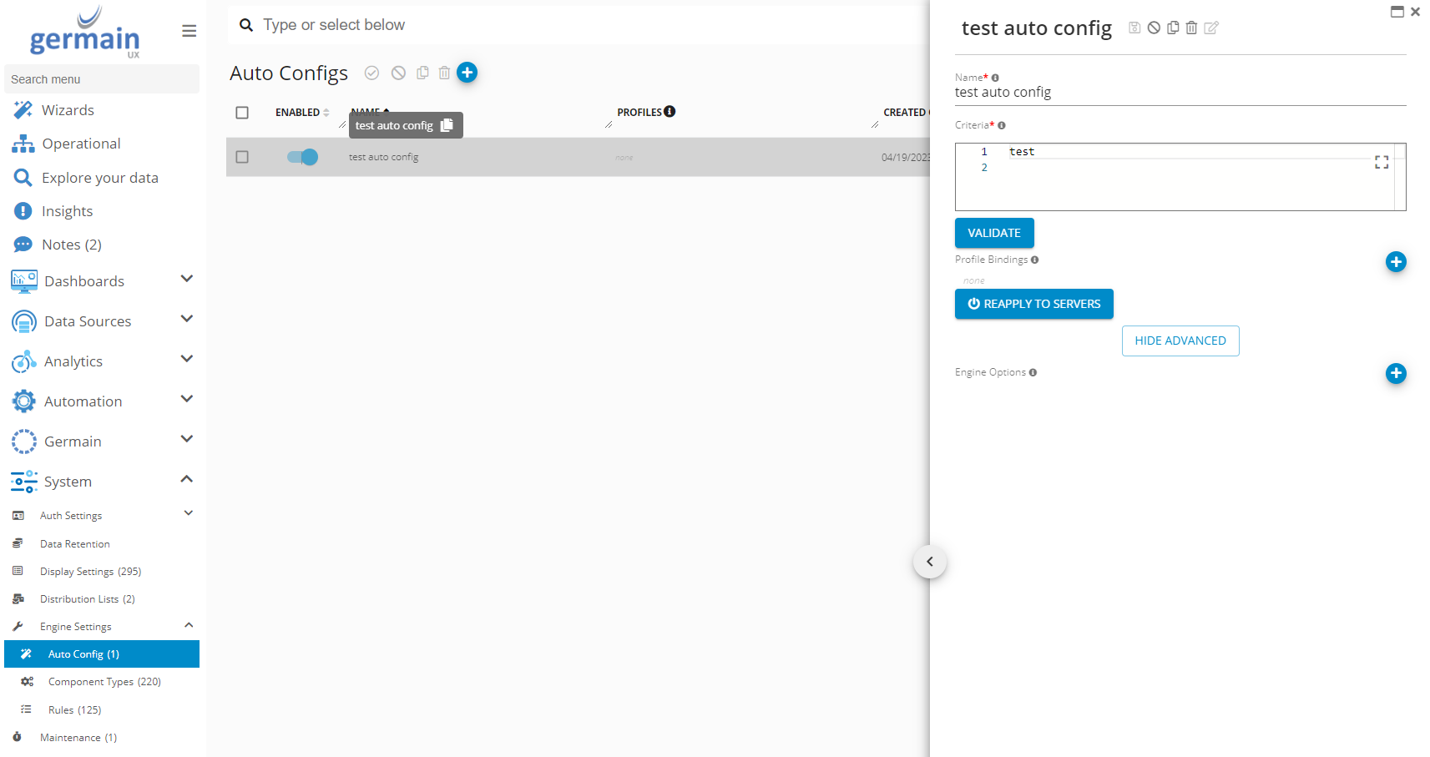Collapse the Engine Settings submenu
The image size is (1430, 757).
[189, 625]
